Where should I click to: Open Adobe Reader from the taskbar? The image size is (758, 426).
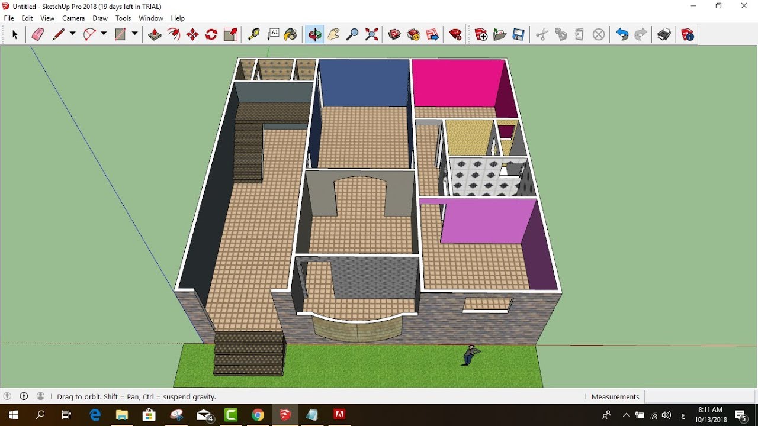[x=339, y=415]
